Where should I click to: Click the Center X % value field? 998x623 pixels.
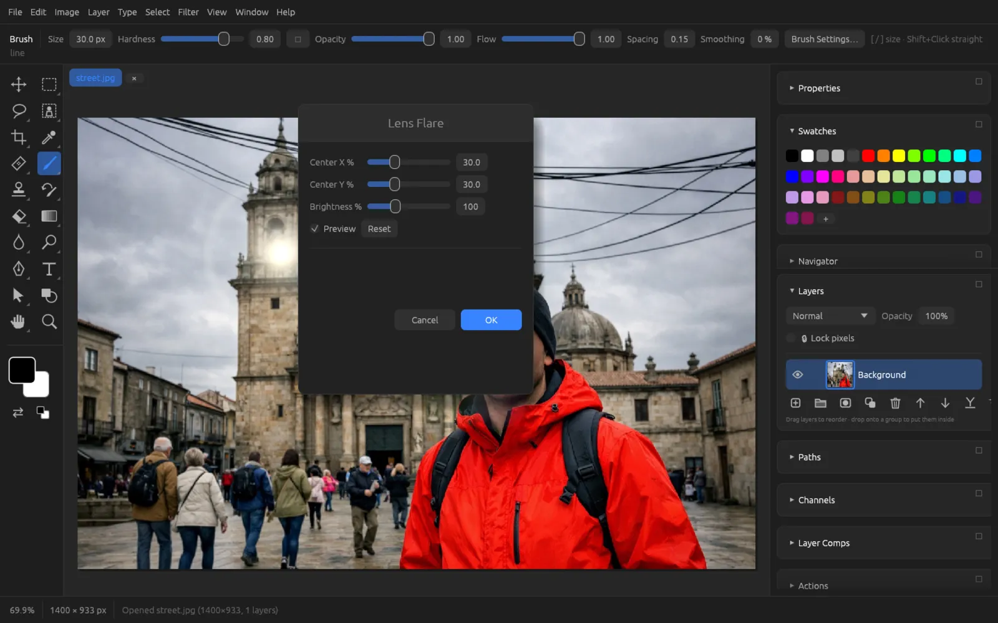472,162
